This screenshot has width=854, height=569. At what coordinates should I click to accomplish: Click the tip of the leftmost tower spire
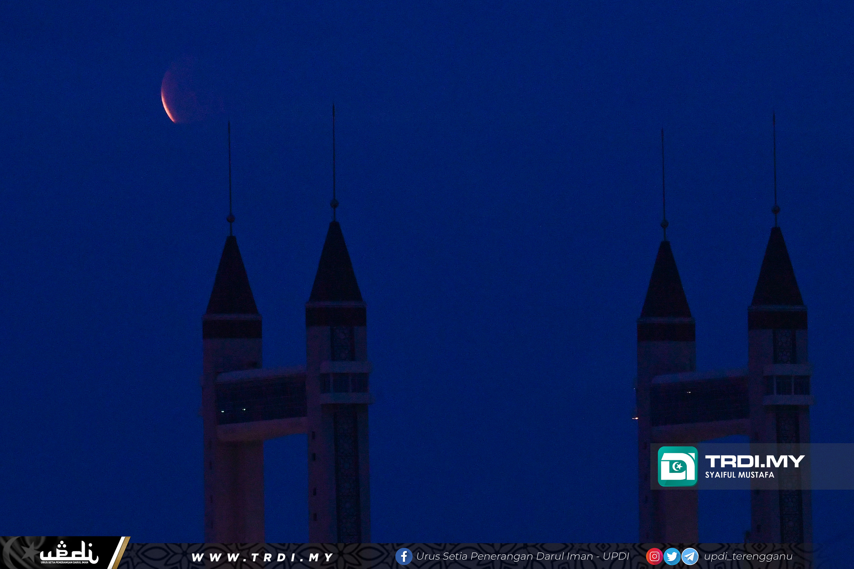pyautogui.click(x=229, y=123)
